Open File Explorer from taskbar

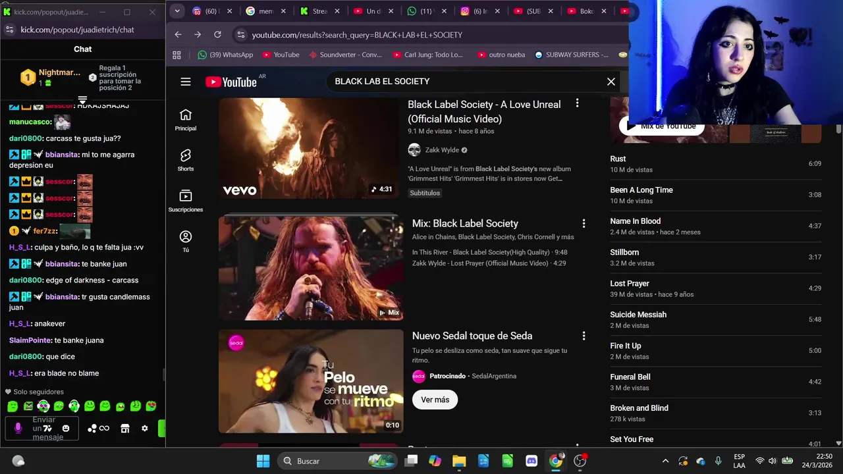coord(459,461)
